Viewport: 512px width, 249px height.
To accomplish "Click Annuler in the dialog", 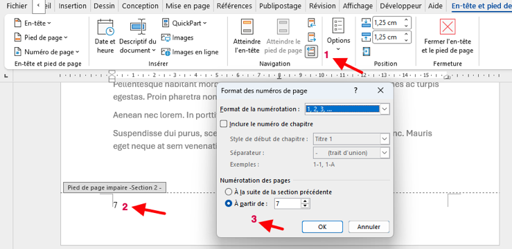I will coord(369,227).
